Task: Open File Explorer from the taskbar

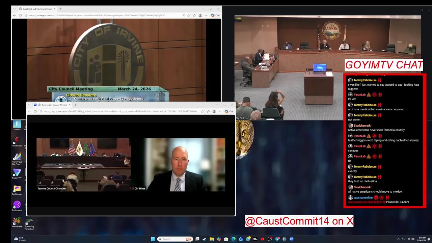Action: click(x=212, y=239)
